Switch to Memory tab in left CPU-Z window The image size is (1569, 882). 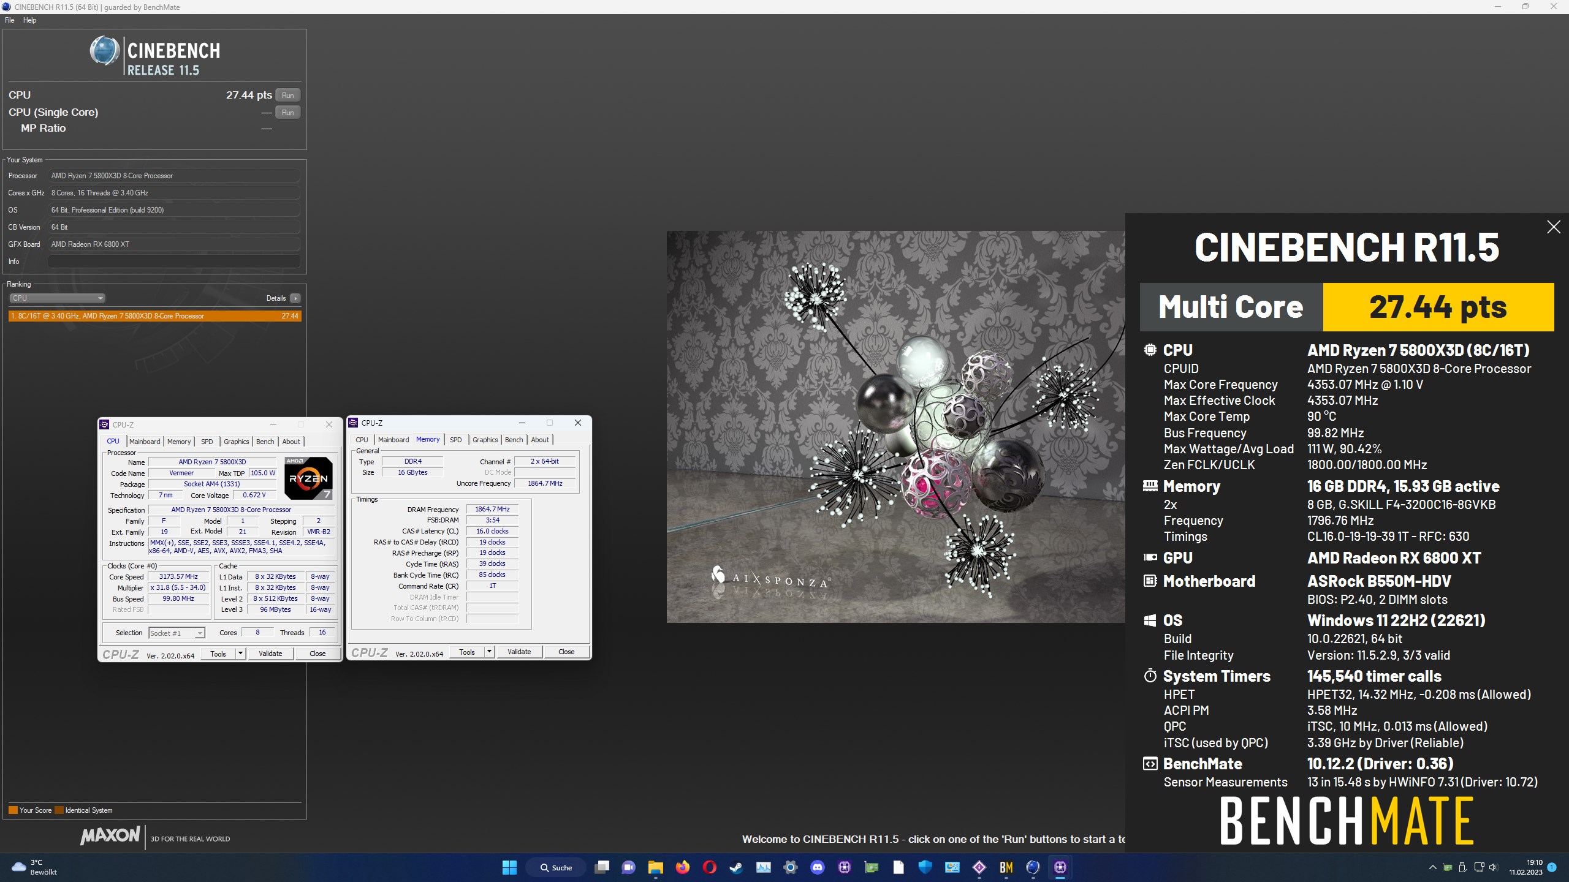pos(179,442)
